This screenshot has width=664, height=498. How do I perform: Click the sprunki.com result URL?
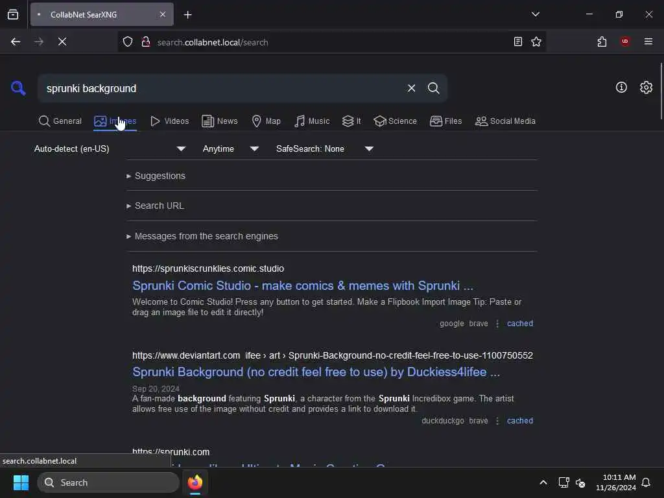(171, 452)
